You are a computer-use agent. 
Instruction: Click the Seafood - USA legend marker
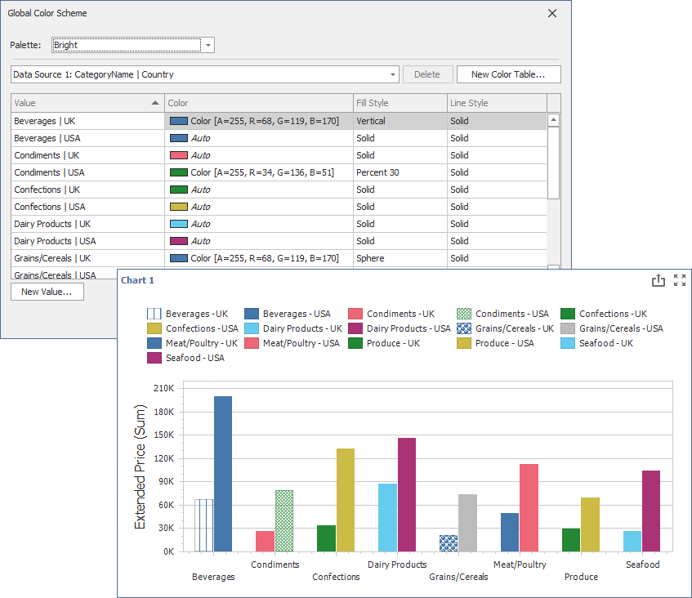(154, 358)
